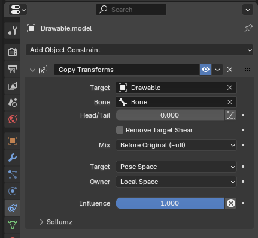Open the Object Data properties tab
Image resolution: width=258 pixels, height=238 pixels.
[x=13, y=225]
